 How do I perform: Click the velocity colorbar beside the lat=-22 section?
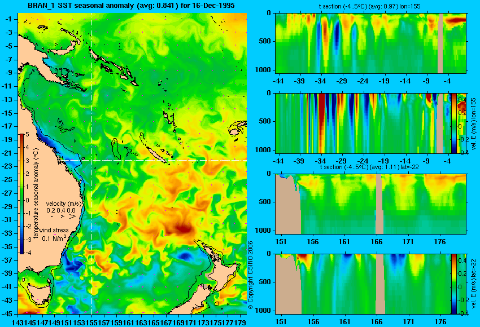point(454,284)
